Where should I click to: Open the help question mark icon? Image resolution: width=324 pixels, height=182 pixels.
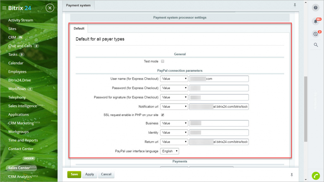(315, 8)
